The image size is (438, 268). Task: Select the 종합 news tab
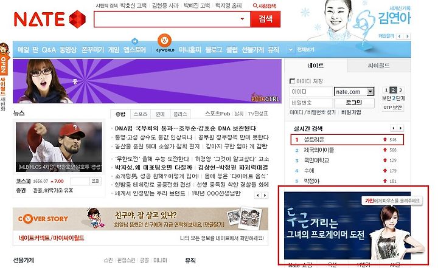tap(120, 114)
